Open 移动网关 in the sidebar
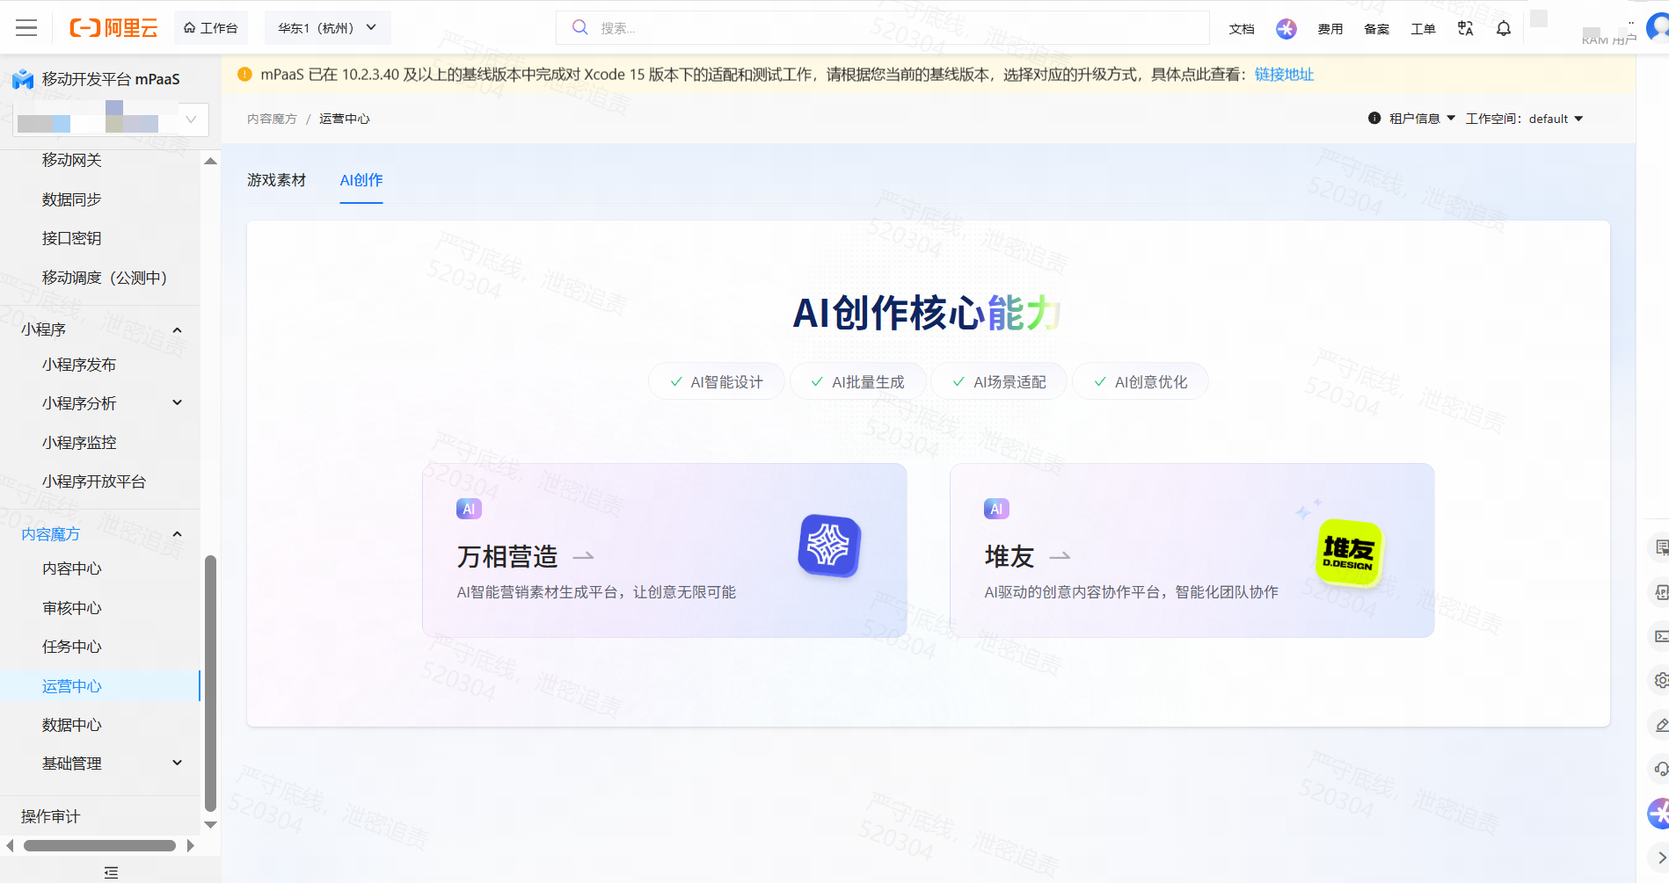The image size is (1669, 883). coord(72,160)
